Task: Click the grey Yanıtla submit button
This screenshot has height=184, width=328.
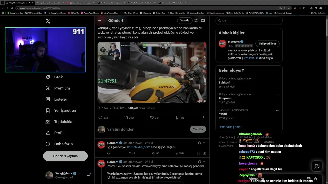Action: click(198, 129)
